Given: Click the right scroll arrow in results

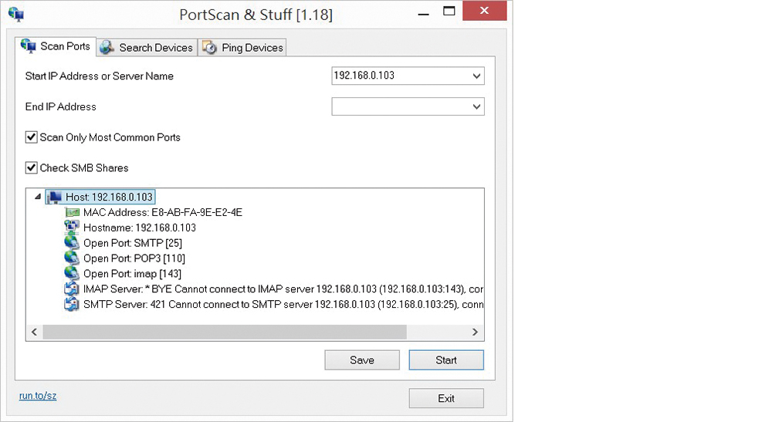Looking at the screenshot, I should (x=475, y=332).
